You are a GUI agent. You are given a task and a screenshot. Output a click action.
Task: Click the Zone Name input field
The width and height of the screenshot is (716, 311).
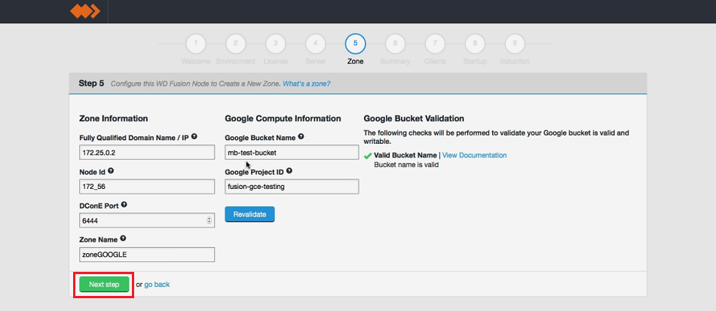click(146, 255)
